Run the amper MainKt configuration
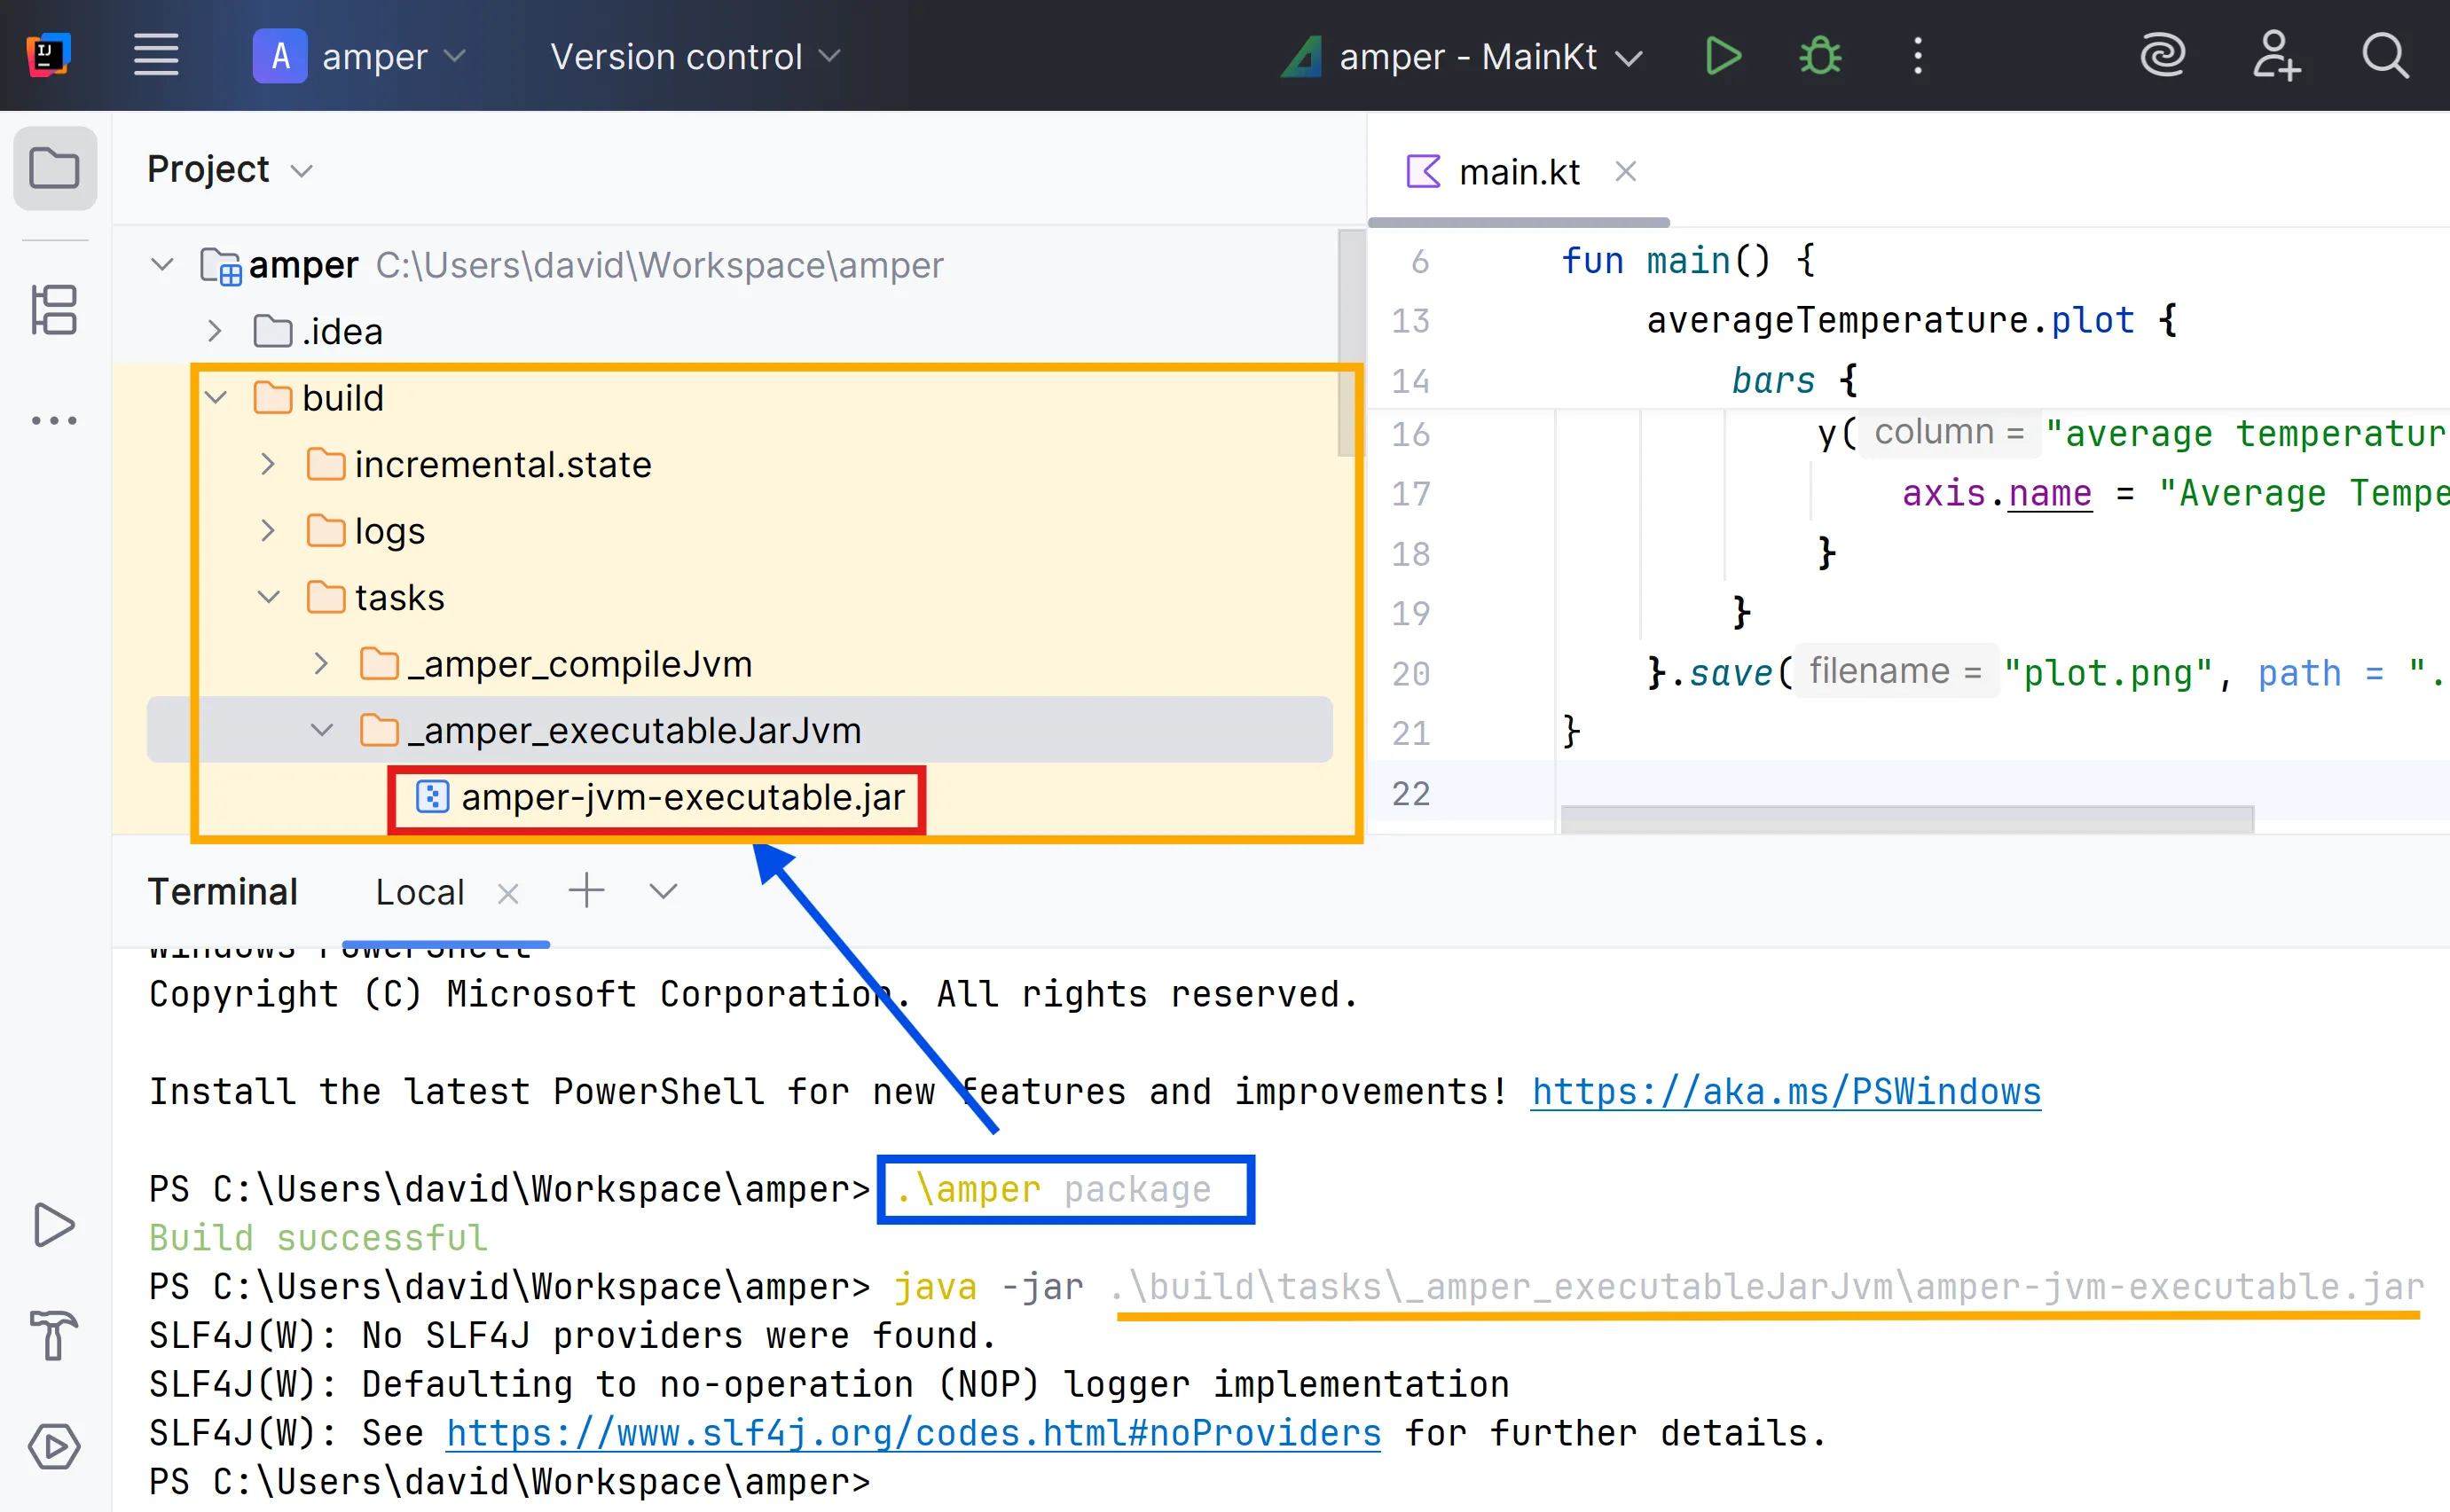This screenshot has width=2450, height=1512. click(1722, 56)
